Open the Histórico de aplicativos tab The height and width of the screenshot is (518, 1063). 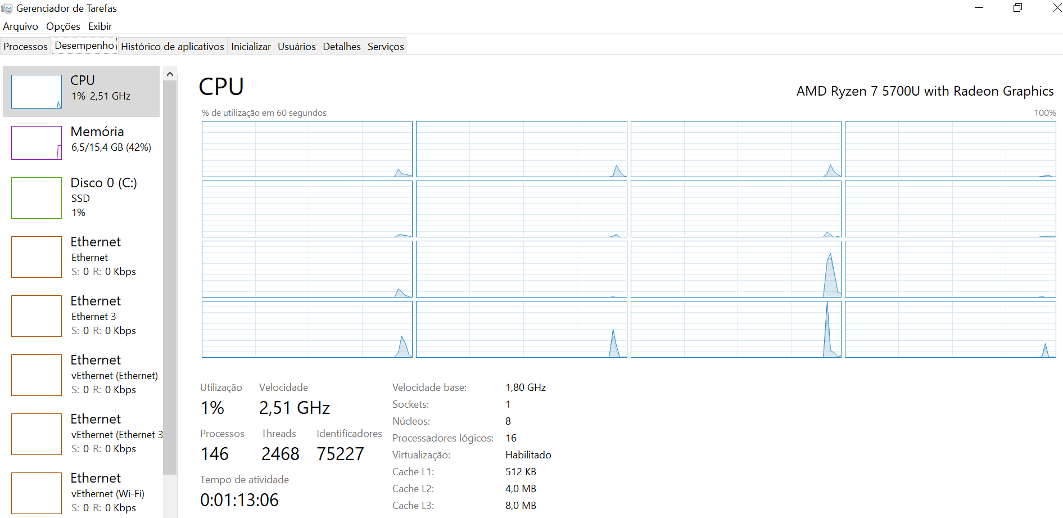click(x=173, y=47)
